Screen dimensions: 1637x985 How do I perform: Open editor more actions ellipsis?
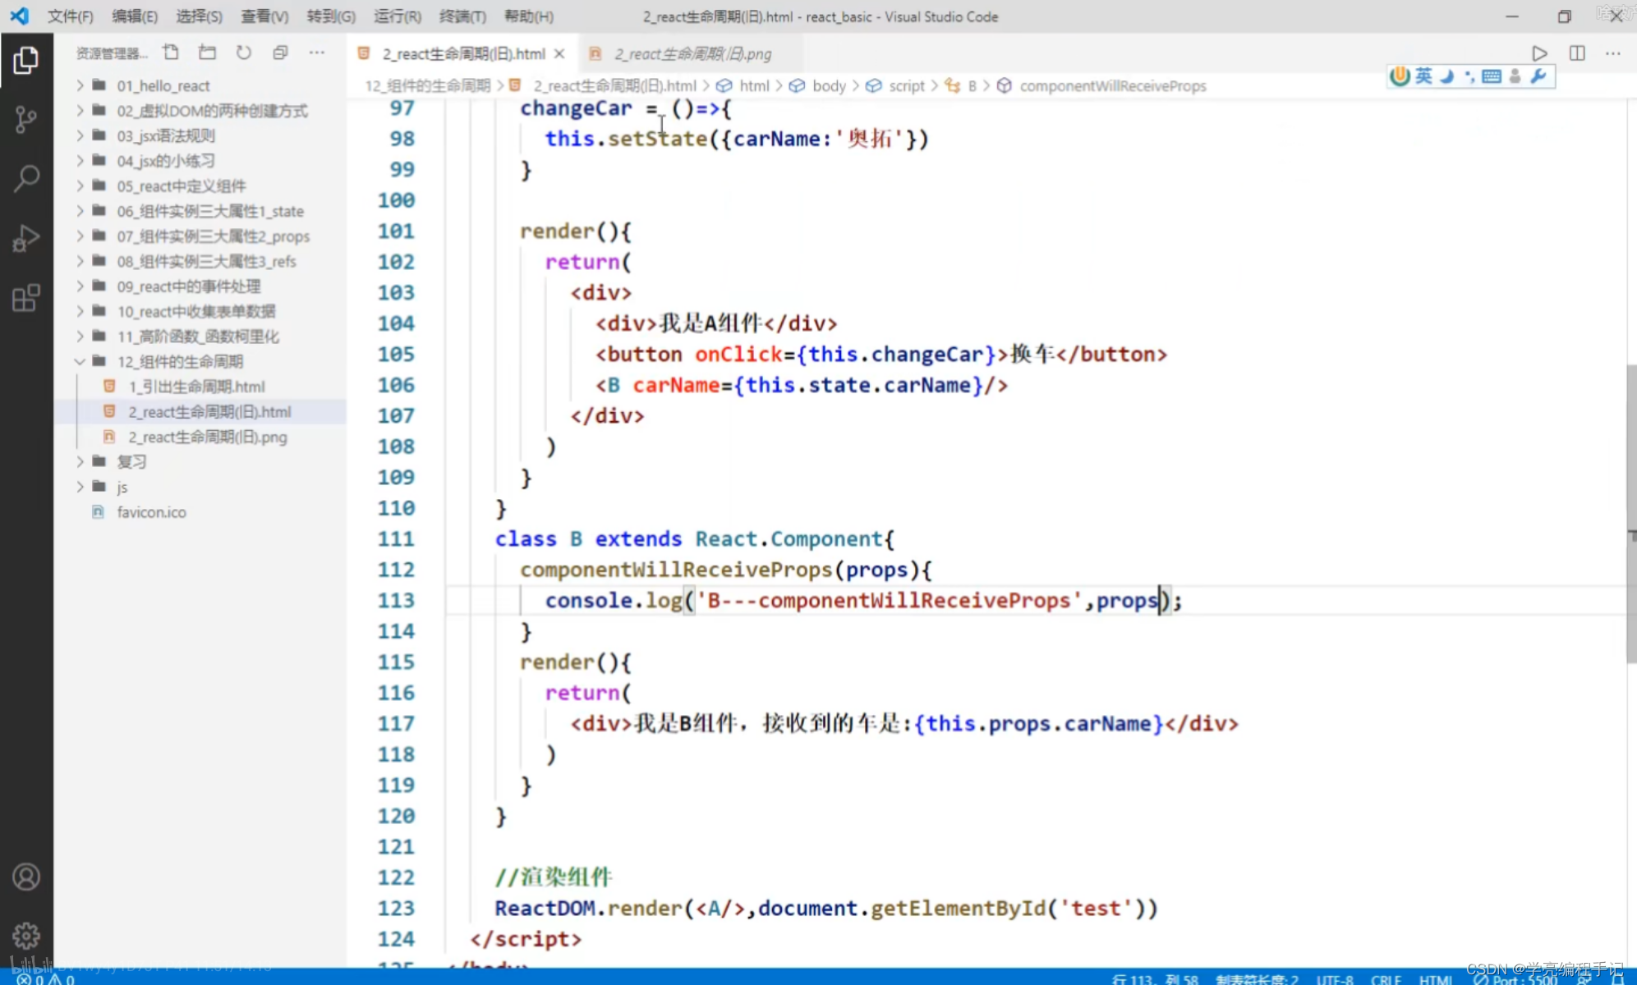point(1613,53)
